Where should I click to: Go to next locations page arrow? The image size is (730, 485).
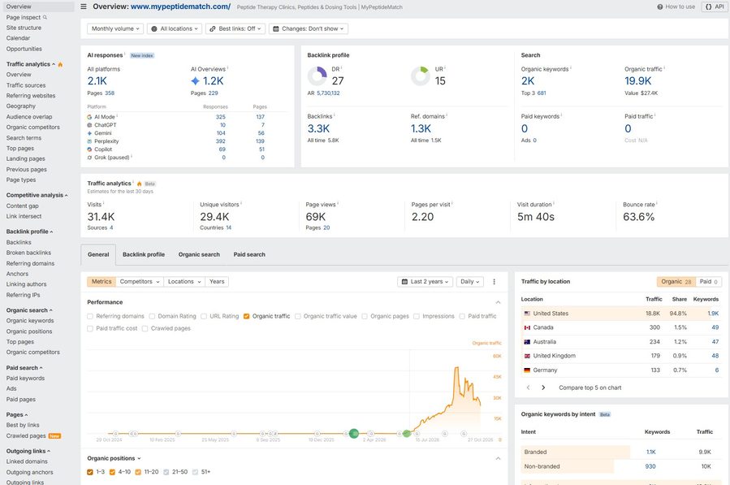(x=543, y=388)
